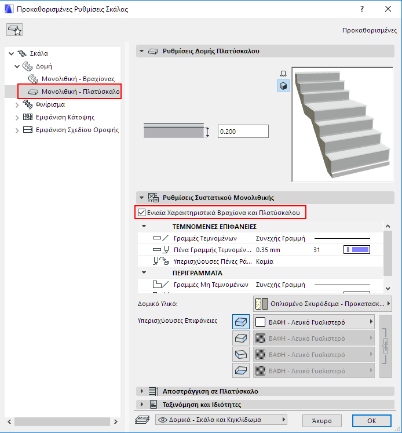The height and width of the screenshot is (433, 402).
Task: Toggle second surface override cube icon
Action: click(241, 338)
